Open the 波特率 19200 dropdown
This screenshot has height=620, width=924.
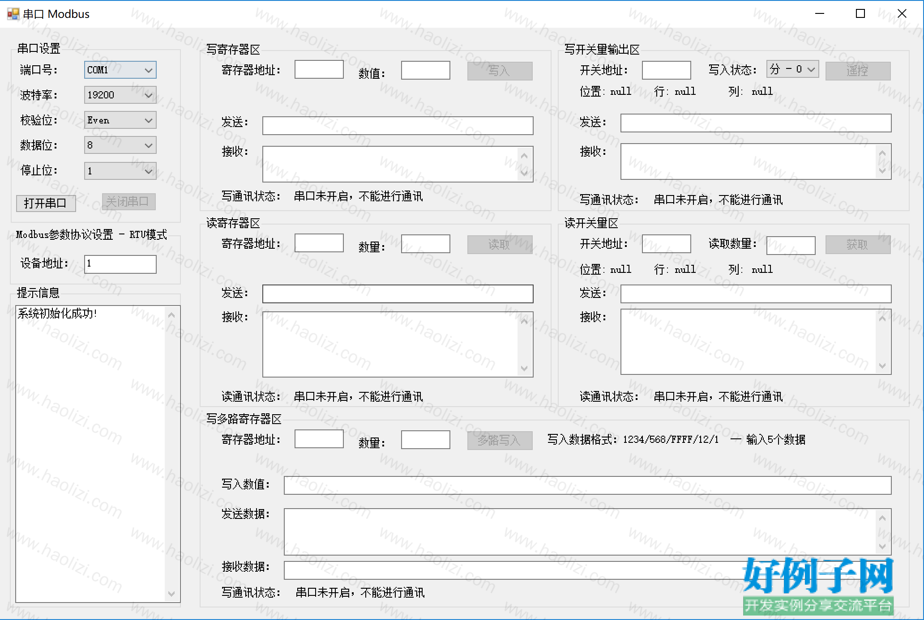(120, 95)
